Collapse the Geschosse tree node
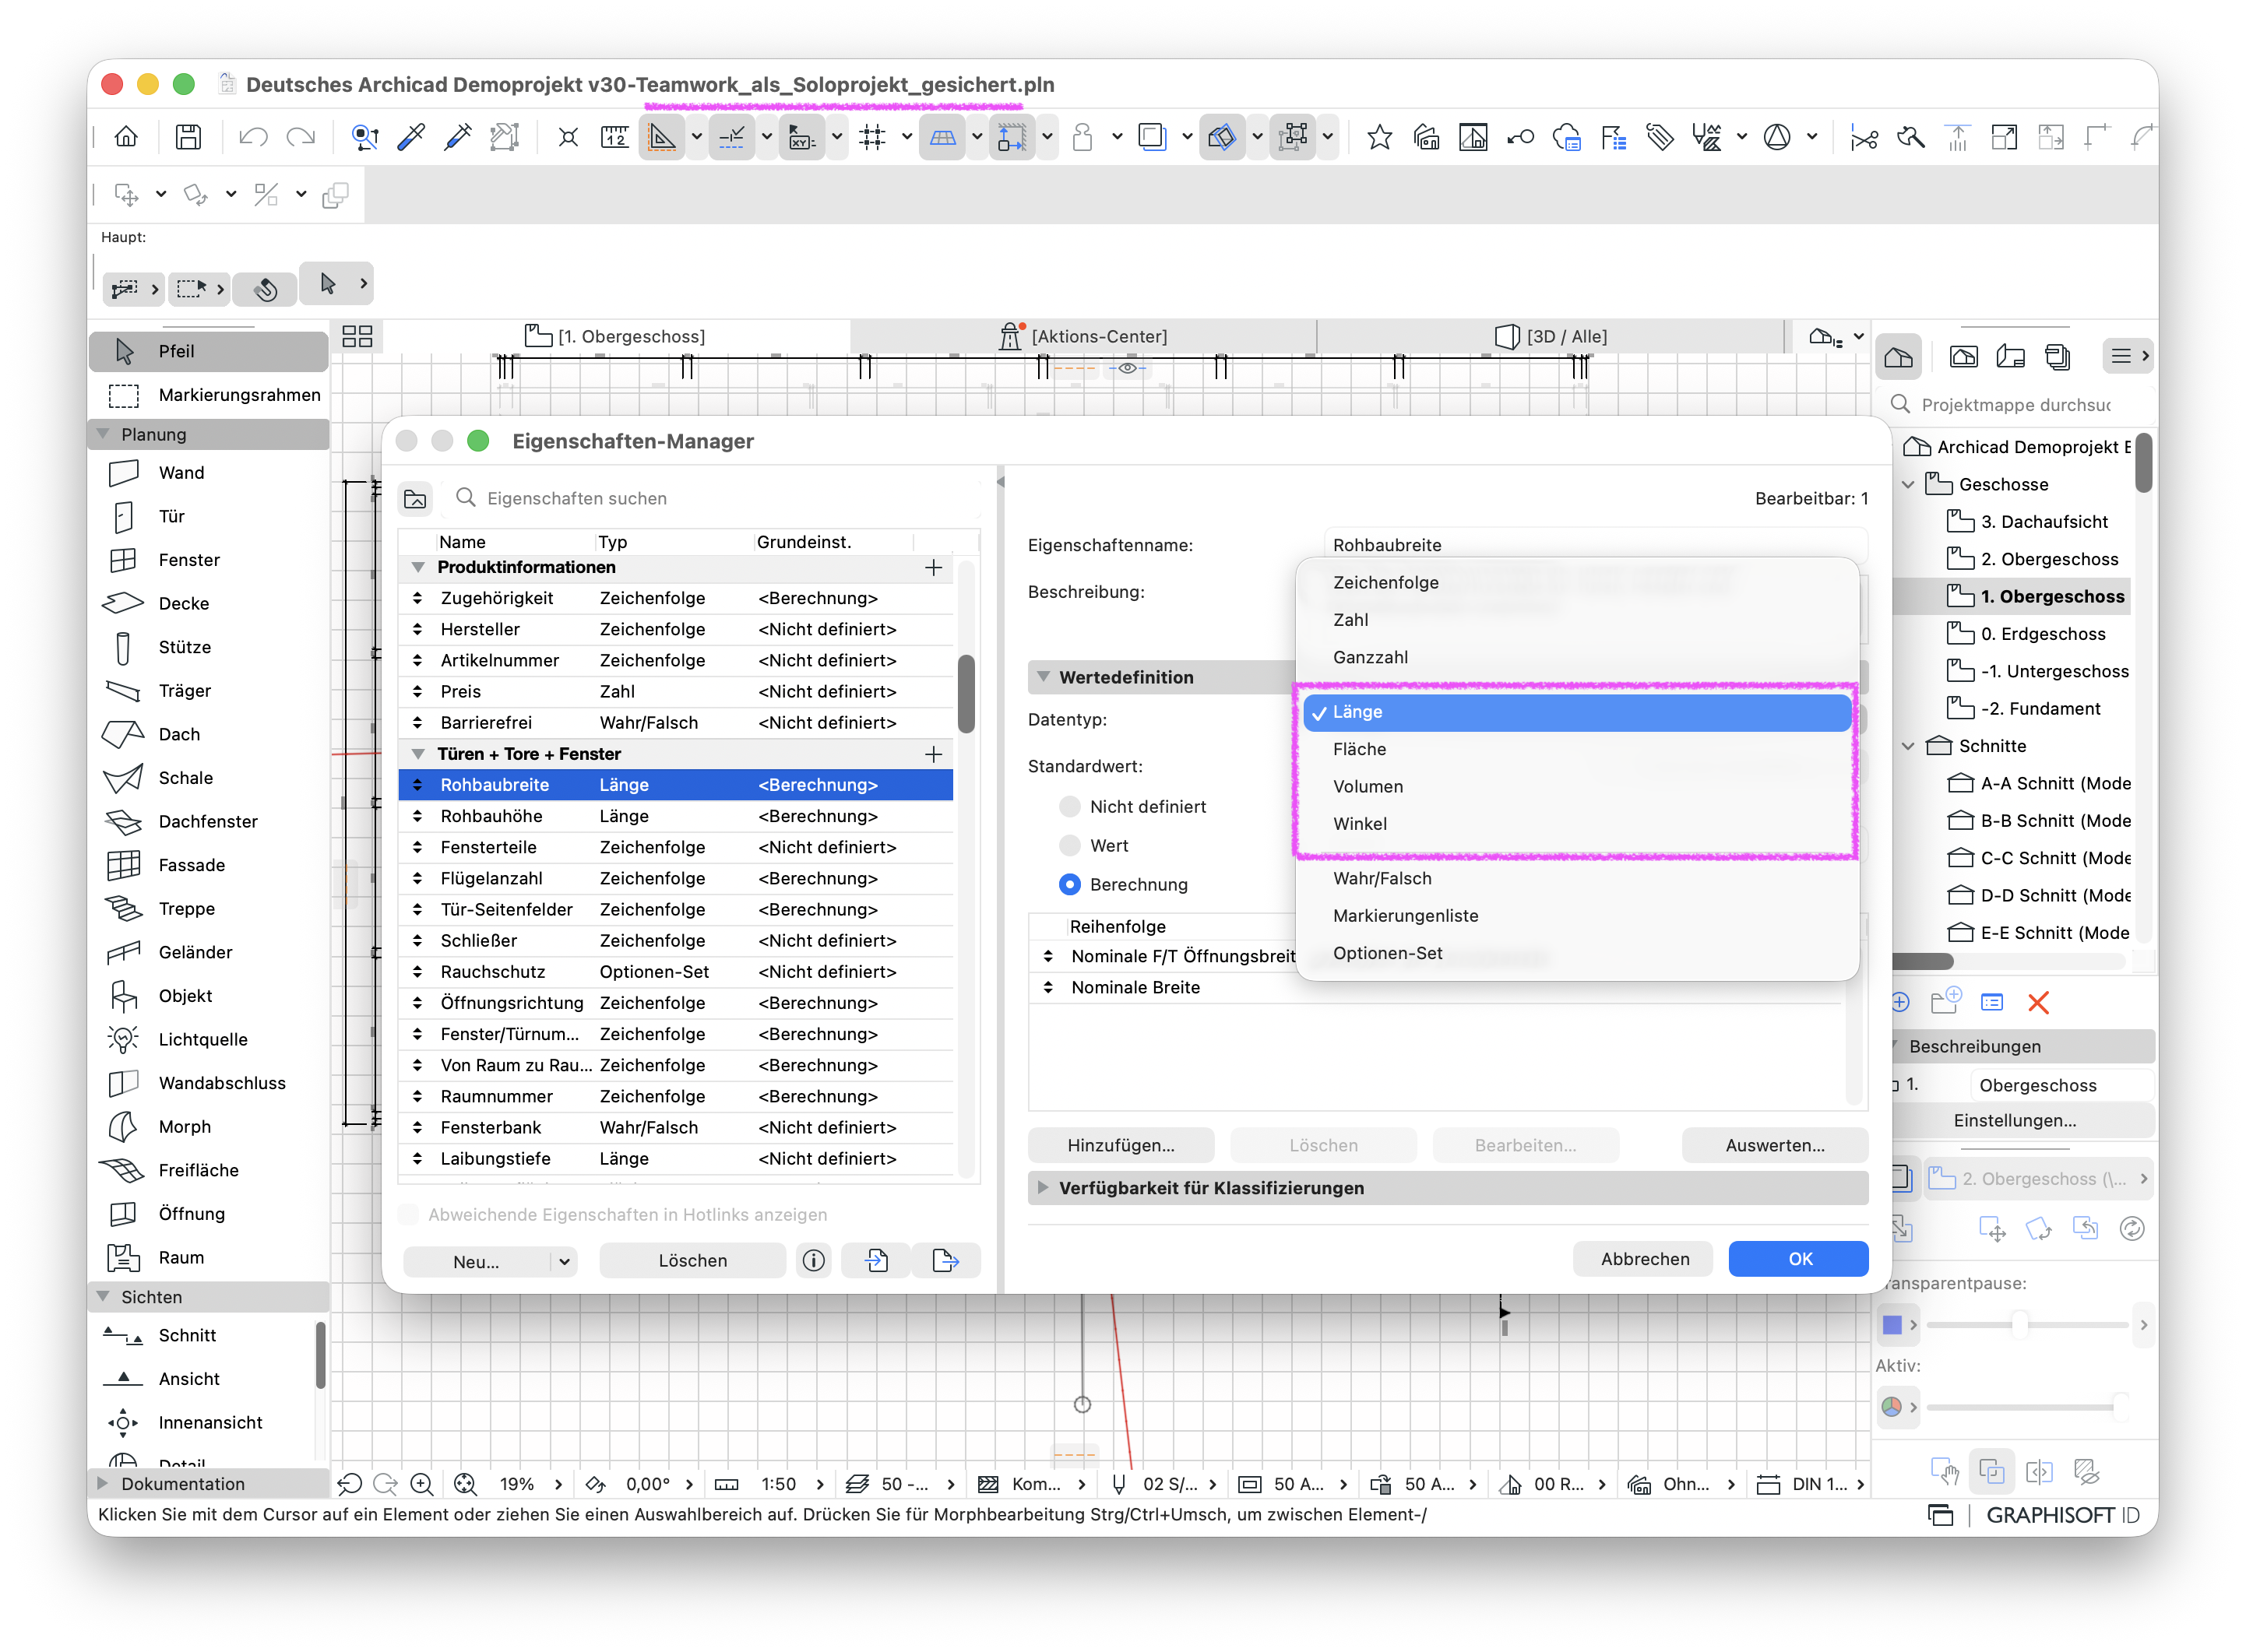The height and width of the screenshot is (1652, 2246). coord(1908,485)
